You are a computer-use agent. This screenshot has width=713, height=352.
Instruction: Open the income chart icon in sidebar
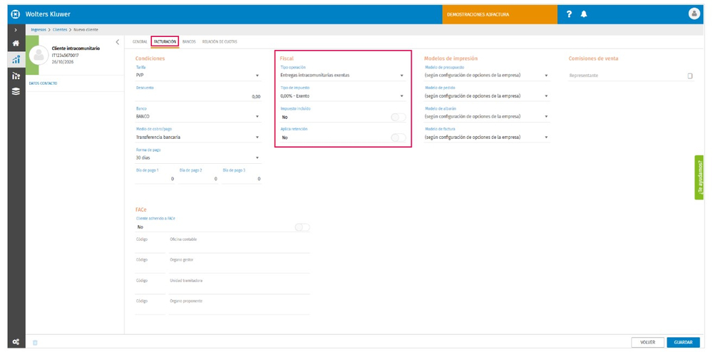click(x=16, y=59)
